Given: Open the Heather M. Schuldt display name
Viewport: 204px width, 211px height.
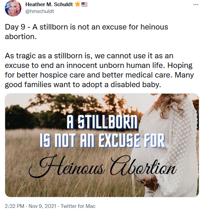Looking at the screenshot, I should click(49, 4).
